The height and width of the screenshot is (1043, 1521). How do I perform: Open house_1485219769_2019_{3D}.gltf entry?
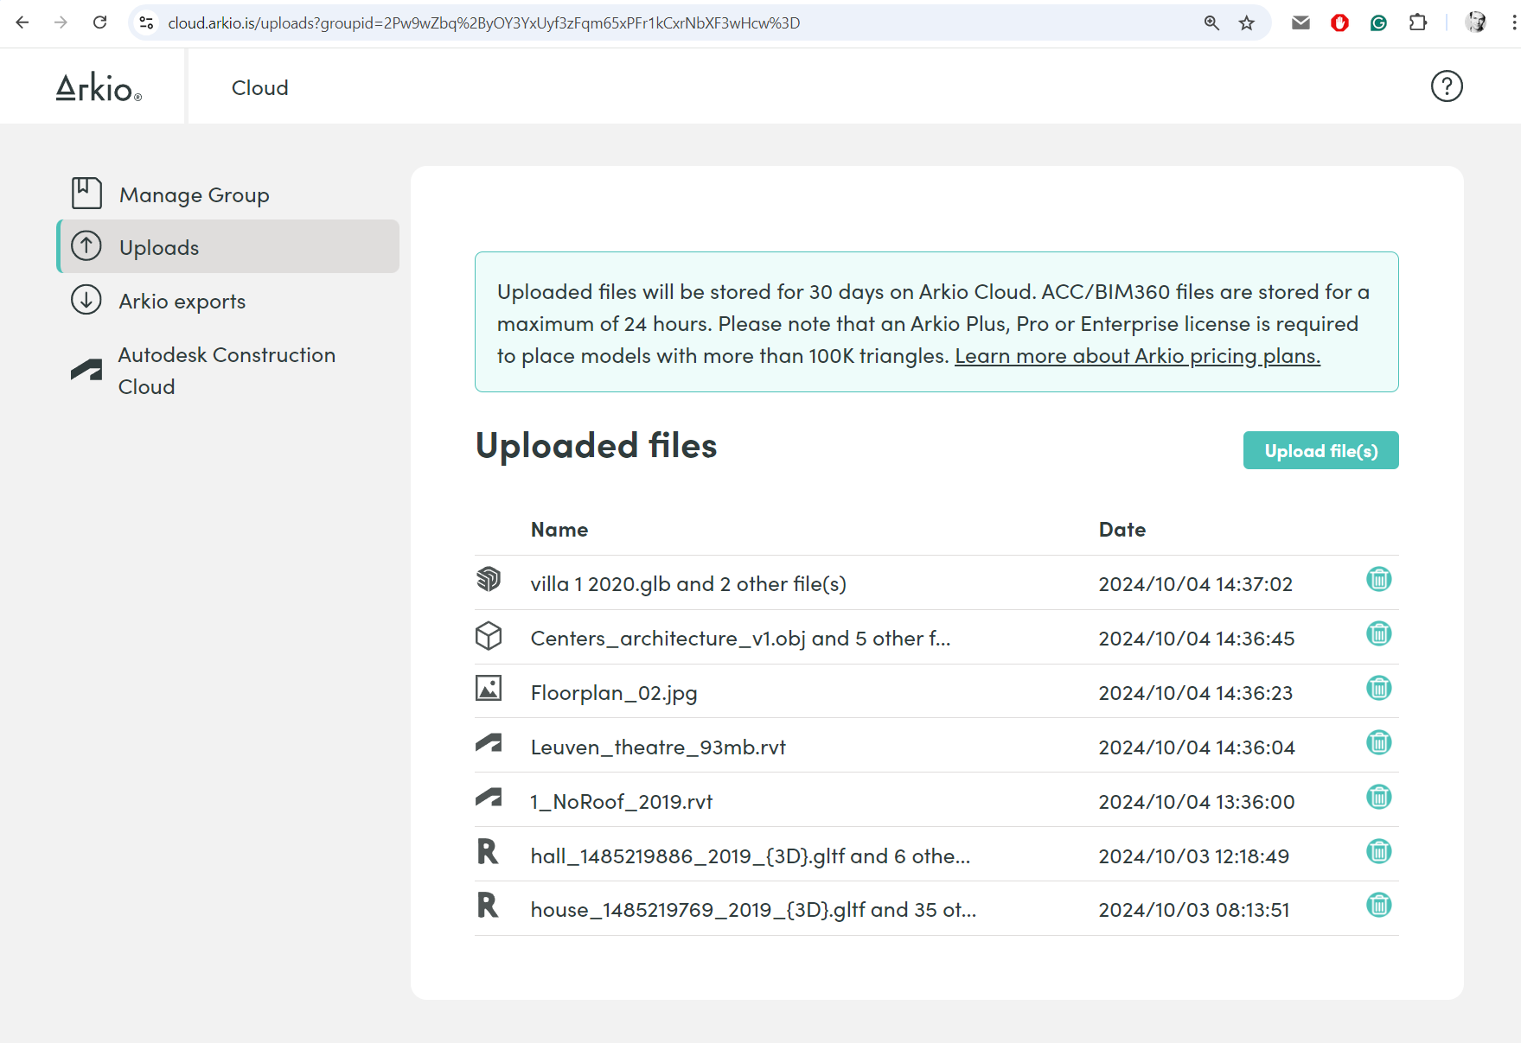pos(753,910)
